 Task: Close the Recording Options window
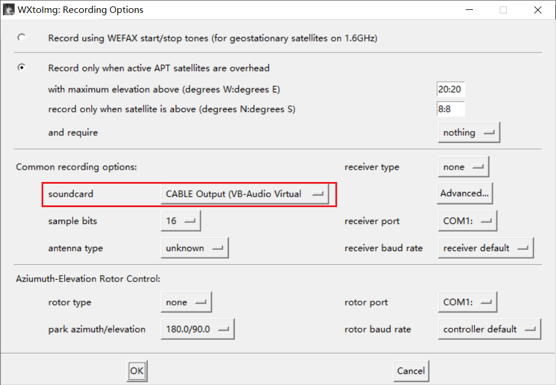click(537, 10)
